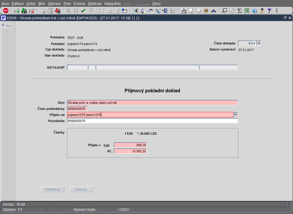This screenshot has width=293, height=214.
Task: Click the delete record icon with red X
Action: pos(32,11)
